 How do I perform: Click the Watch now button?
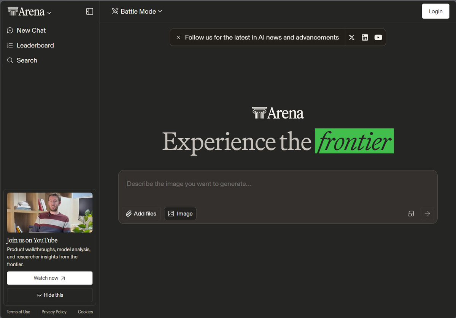49,278
